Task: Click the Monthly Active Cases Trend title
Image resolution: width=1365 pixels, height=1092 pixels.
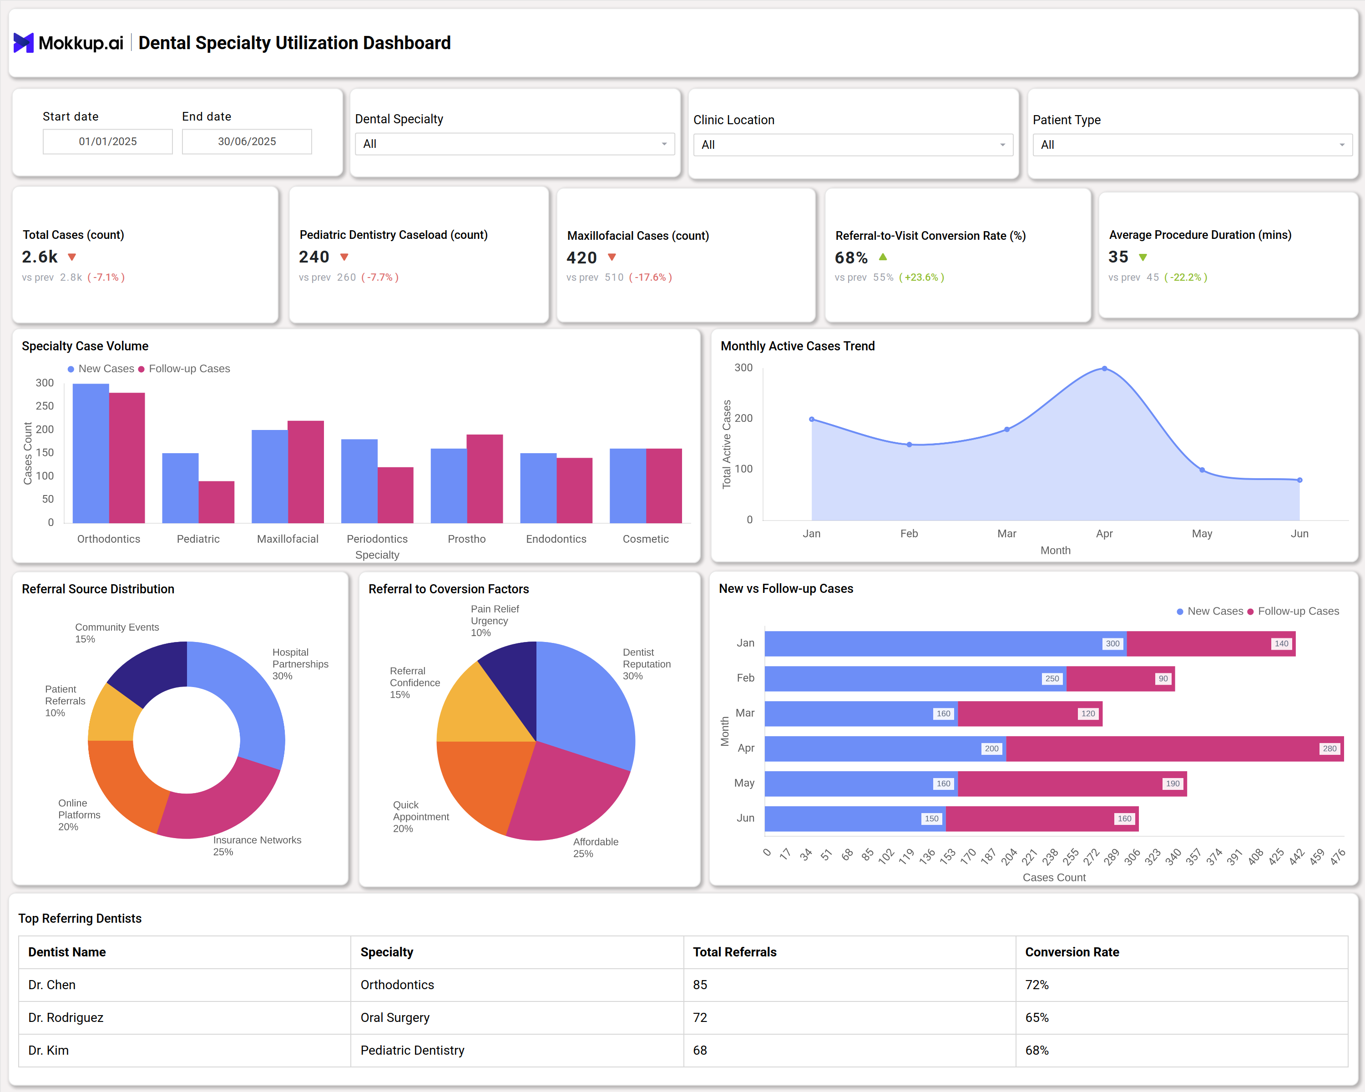Action: [798, 346]
